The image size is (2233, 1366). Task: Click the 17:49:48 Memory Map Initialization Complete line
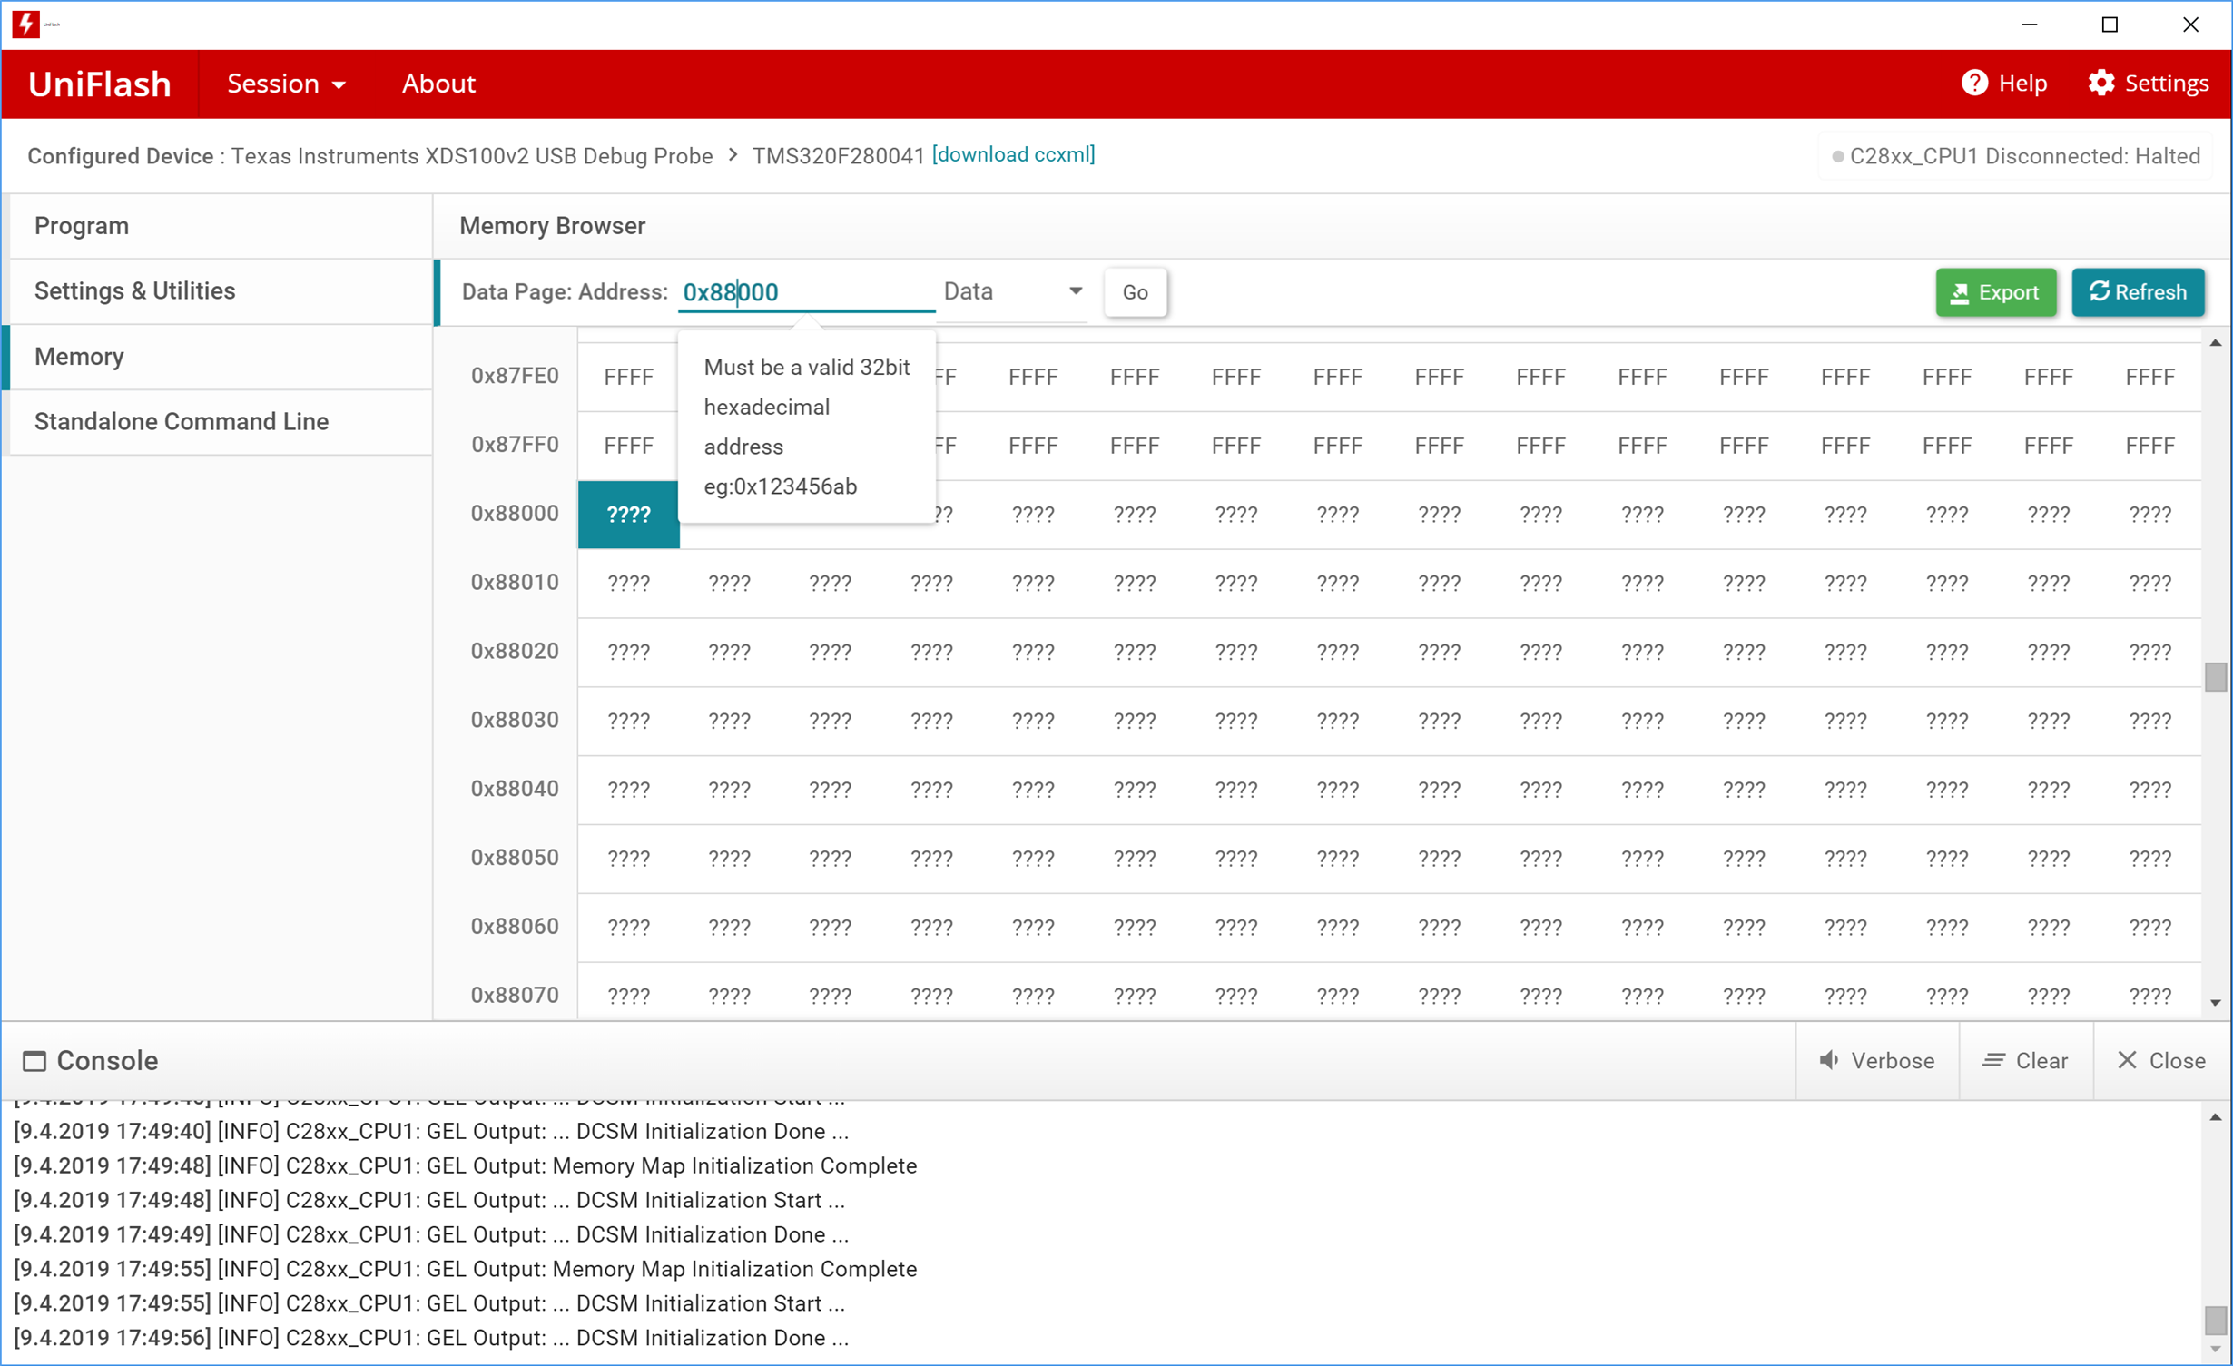click(465, 1166)
